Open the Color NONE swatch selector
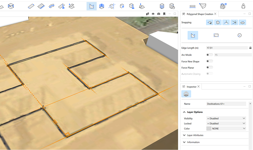253x150 pixels. point(226,128)
